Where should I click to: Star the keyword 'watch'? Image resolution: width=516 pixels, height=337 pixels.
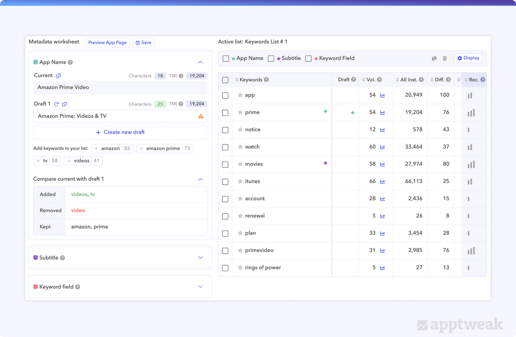[240, 147]
